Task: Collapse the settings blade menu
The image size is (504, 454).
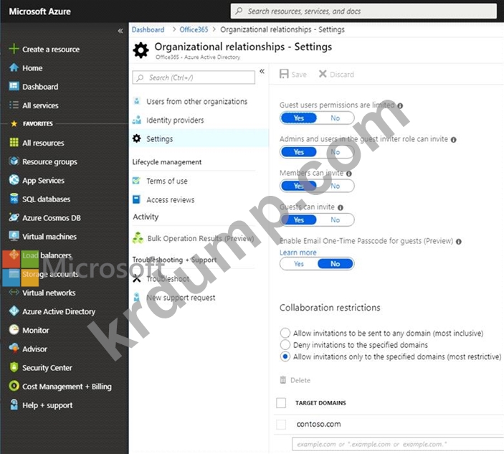Action: (x=262, y=72)
